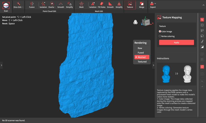
Task: Start point cloud Fusion
Action: coord(32,5)
